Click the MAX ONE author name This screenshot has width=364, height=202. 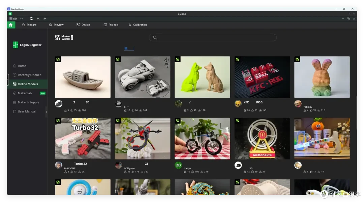(x=70, y=168)
